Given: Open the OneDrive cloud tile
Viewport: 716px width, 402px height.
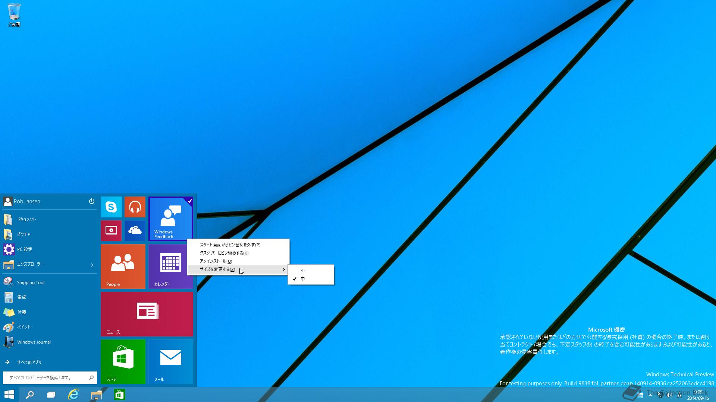Looking at the screenshot, I should (135, 231).
